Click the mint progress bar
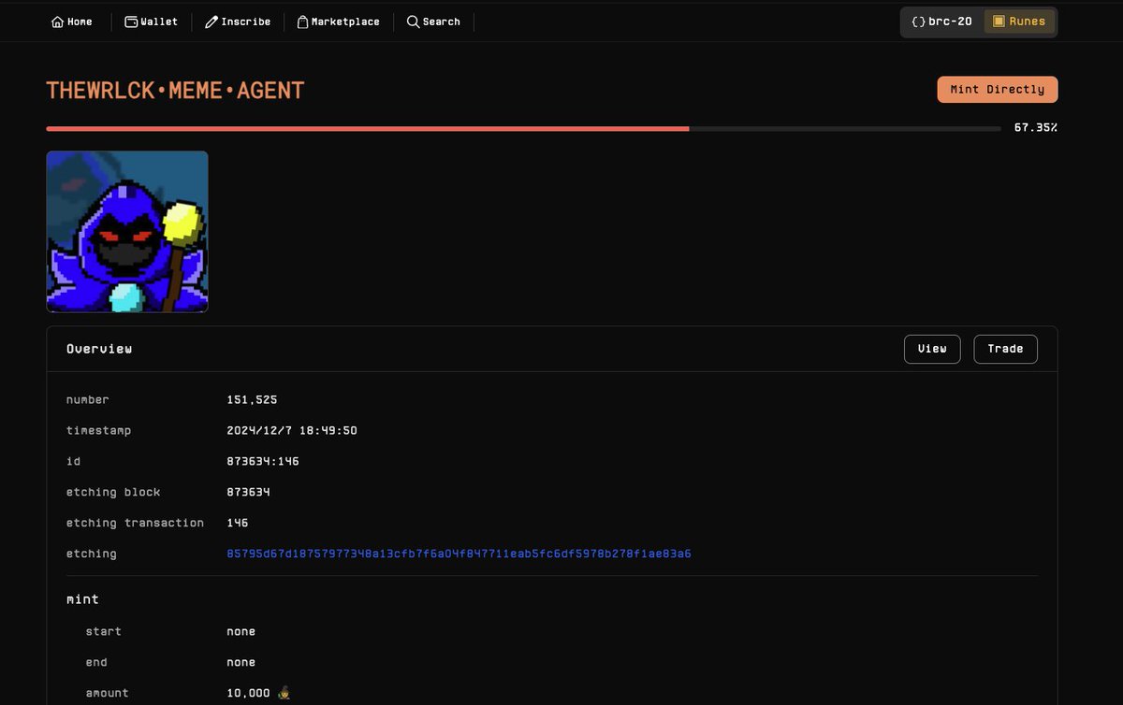The height and width of the screenshot is (705, 1123). [523, 128]
